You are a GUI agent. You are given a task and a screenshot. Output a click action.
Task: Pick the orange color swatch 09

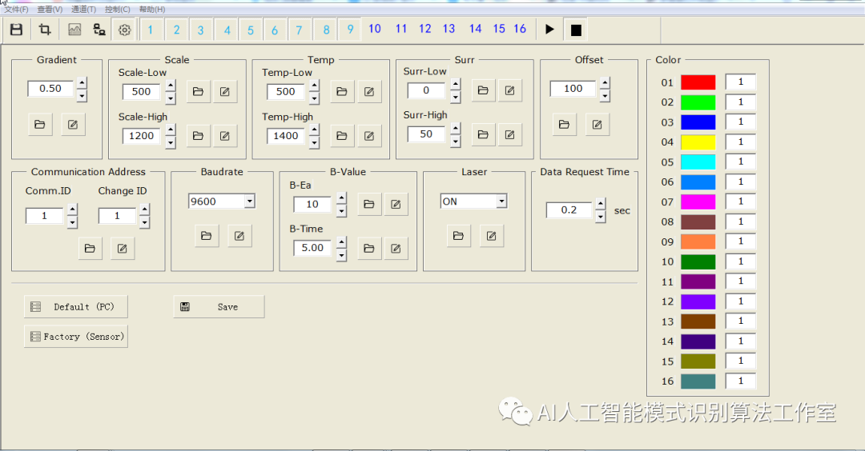(x=698, y=241)
